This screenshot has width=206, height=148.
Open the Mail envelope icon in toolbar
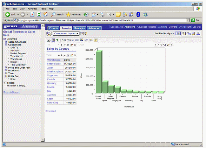click(94, 14)
